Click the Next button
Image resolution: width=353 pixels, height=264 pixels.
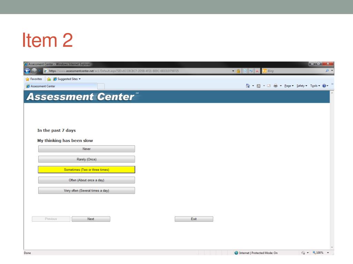point(91,219)
